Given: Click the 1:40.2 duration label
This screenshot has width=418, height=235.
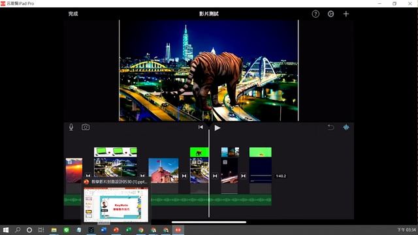Looking at the screenshot, I should click(281, 176).
